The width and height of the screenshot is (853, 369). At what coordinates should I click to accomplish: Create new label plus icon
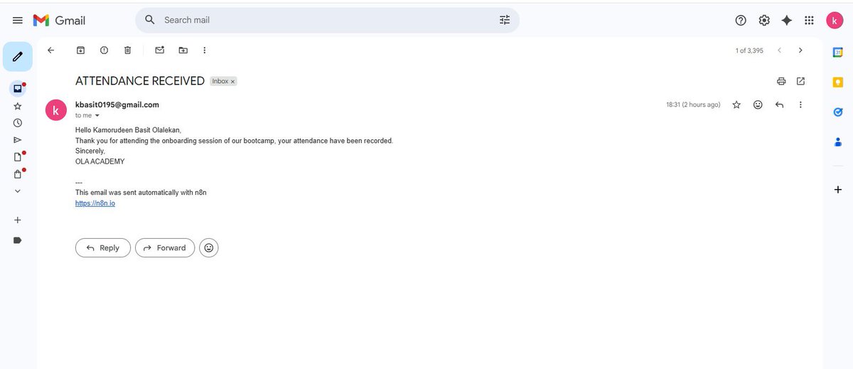pos(18,220)
